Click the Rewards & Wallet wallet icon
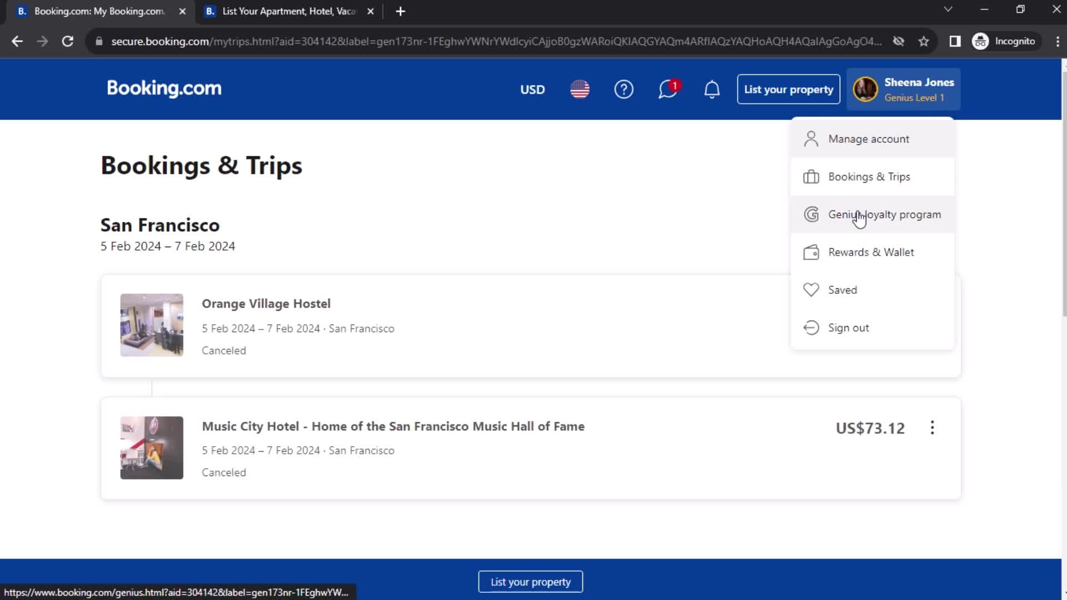1067x600 pixels. click(811, 252)
